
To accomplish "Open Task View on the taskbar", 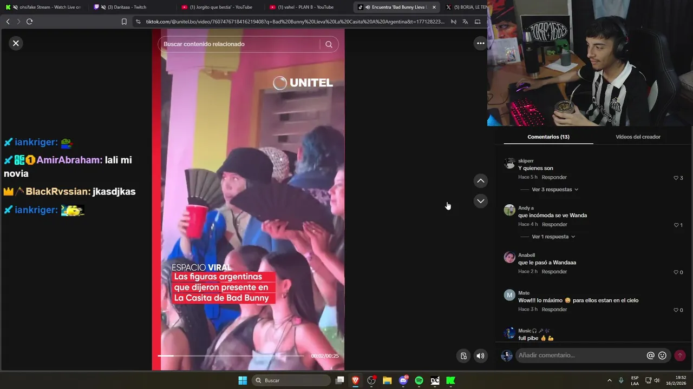I will coord(339,380).
